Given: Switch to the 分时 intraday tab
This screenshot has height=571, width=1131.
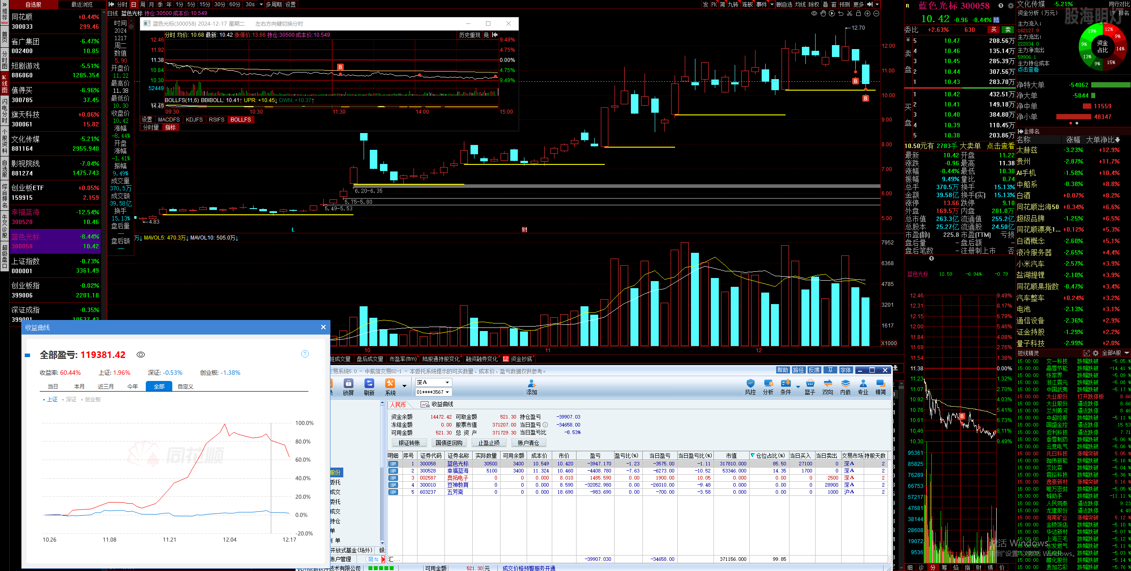Looking at the screenshot, I should (x=122, y=4).
